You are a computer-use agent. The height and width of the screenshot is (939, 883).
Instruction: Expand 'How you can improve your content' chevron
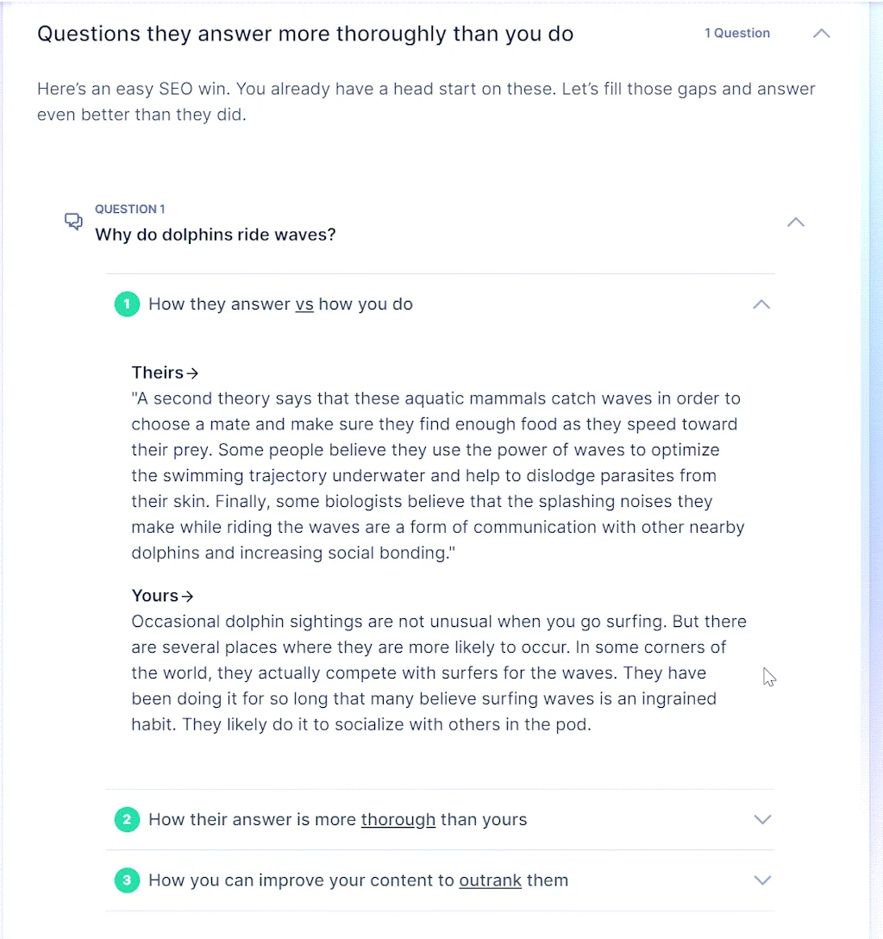tap(762, 880)
